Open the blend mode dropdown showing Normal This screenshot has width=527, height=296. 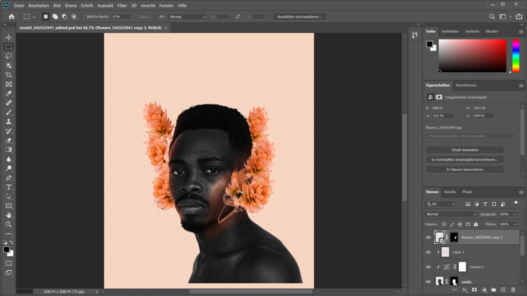point(450,214)
